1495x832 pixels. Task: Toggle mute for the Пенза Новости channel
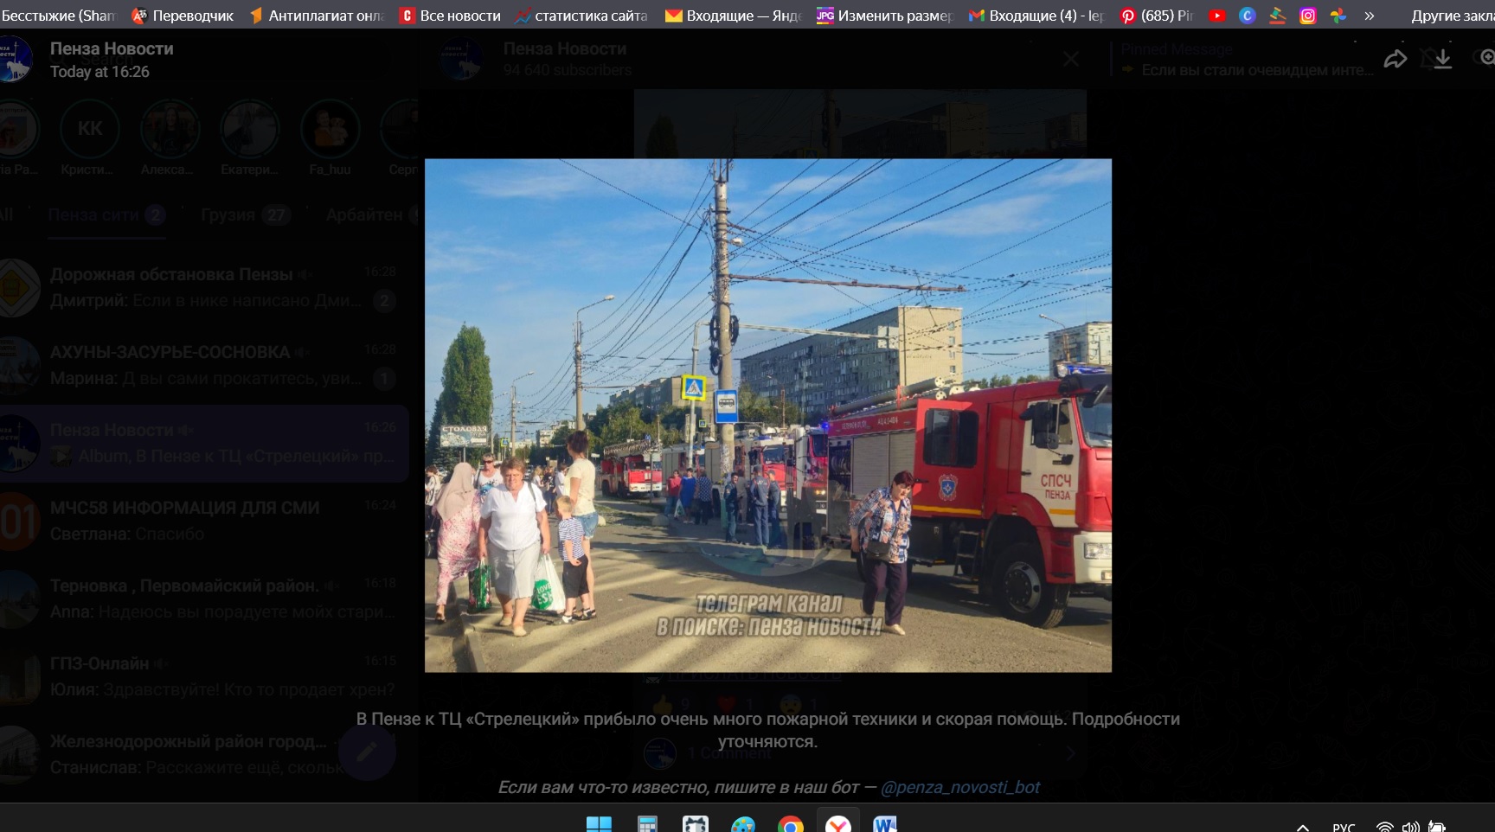187,429
